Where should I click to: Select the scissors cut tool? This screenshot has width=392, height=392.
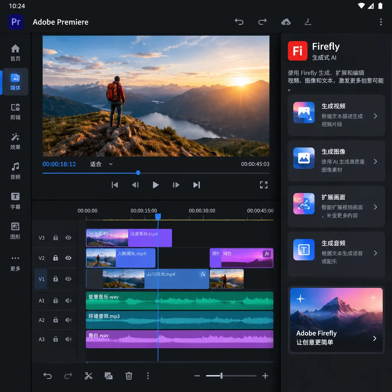(88, 376)
